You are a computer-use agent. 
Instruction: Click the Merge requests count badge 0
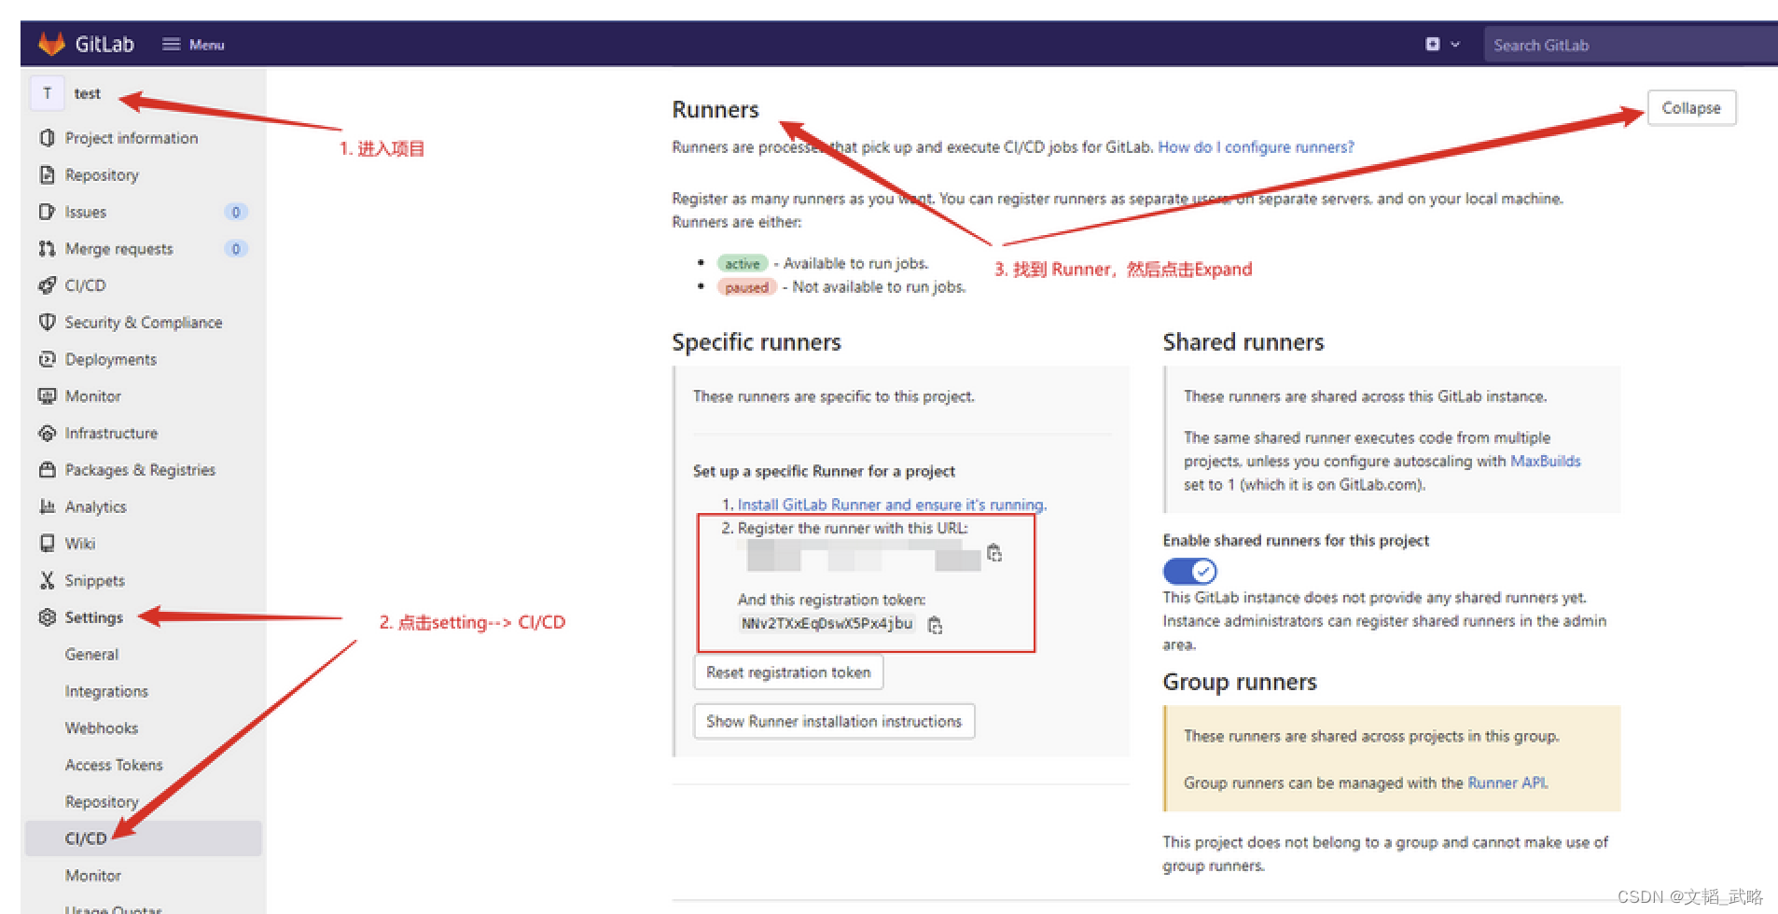pos(236,248)
